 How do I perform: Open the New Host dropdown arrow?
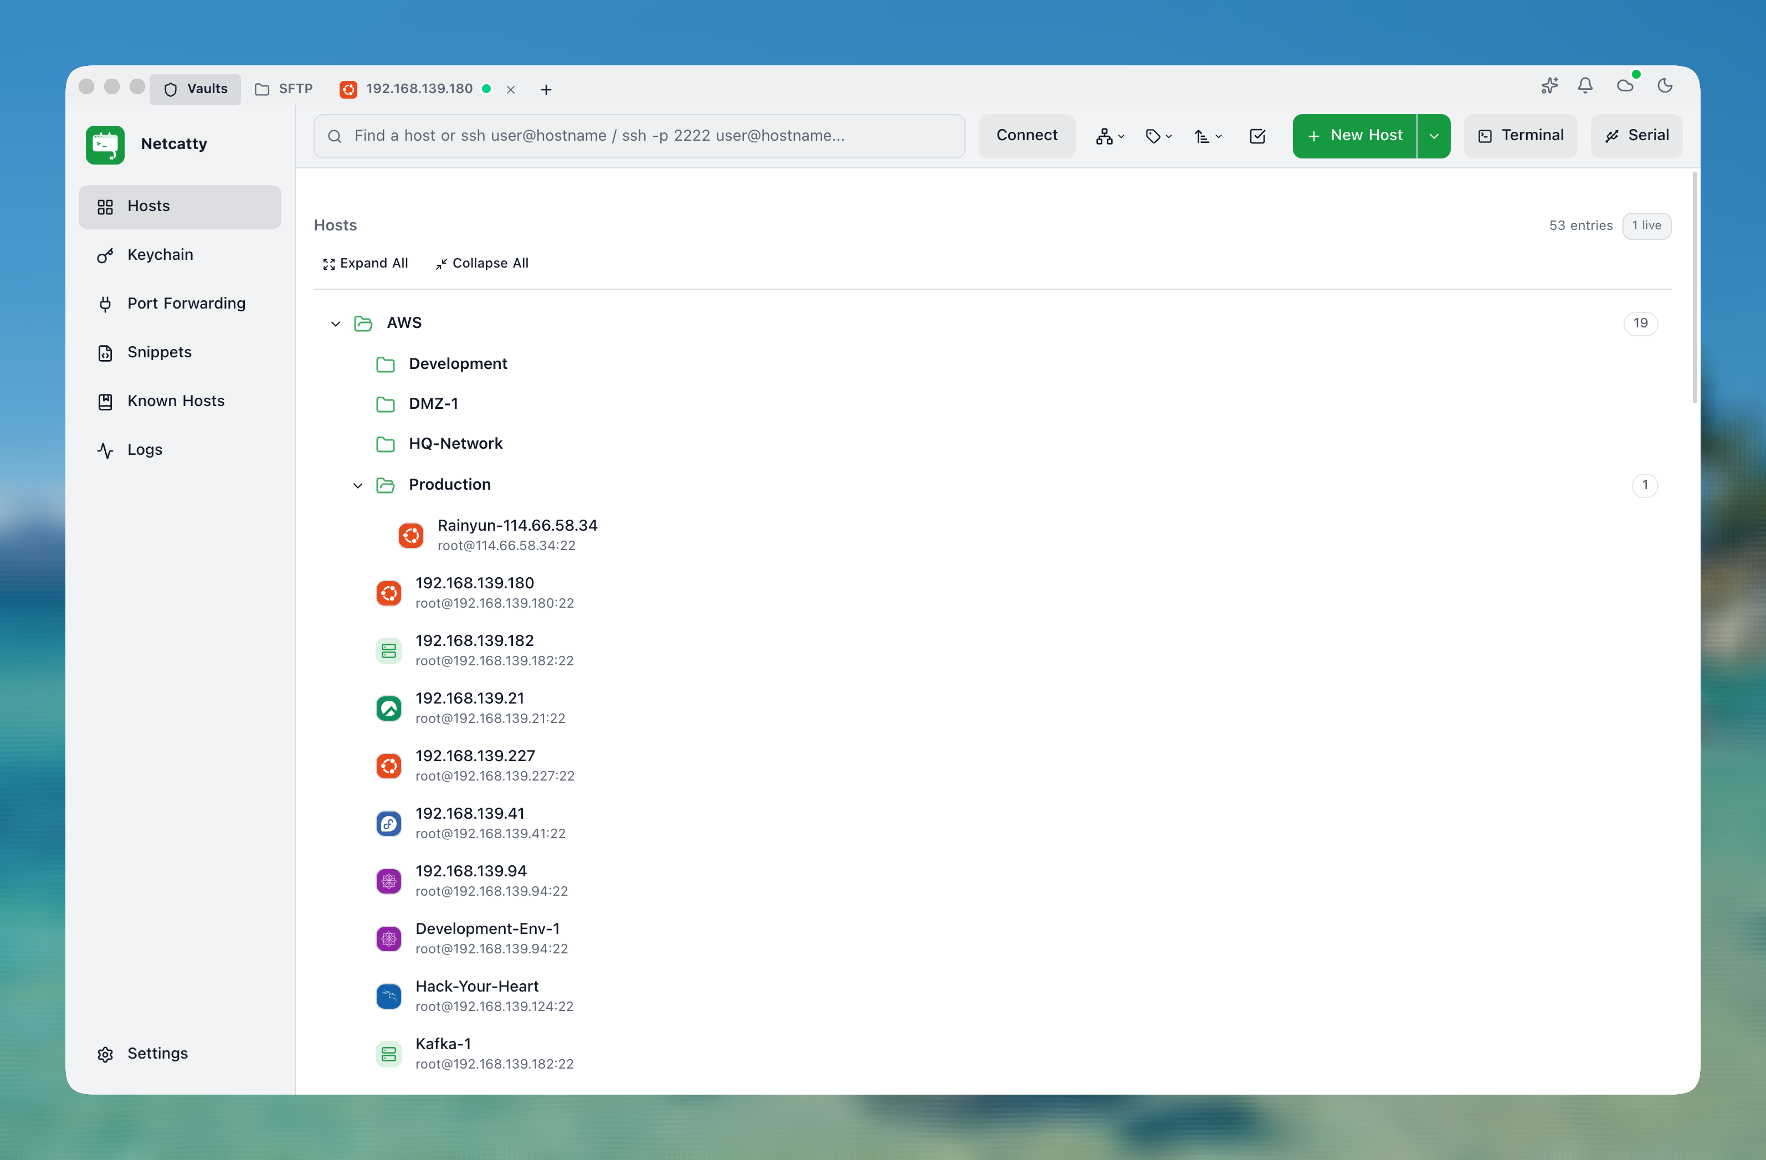tap(1434, 136)
